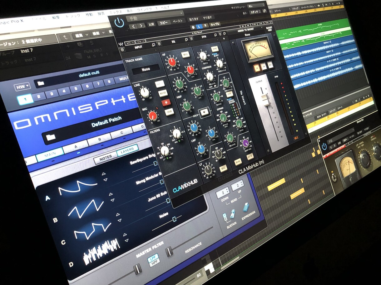Open the サイドチェーン sidechain dropdown

click(x=255, y=6)
